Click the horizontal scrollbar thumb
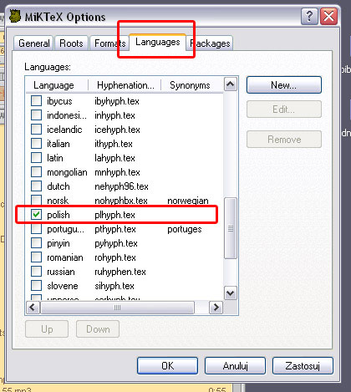This screenshot has height=392, width=351. pyautogui.click(x=117, y=308)
